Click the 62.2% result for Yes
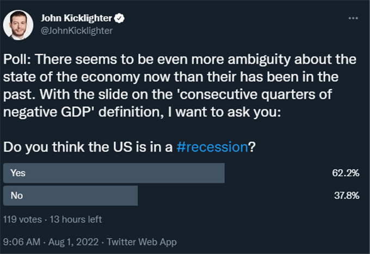This screenshot has height=254, width=370. (x=346, y=173)
